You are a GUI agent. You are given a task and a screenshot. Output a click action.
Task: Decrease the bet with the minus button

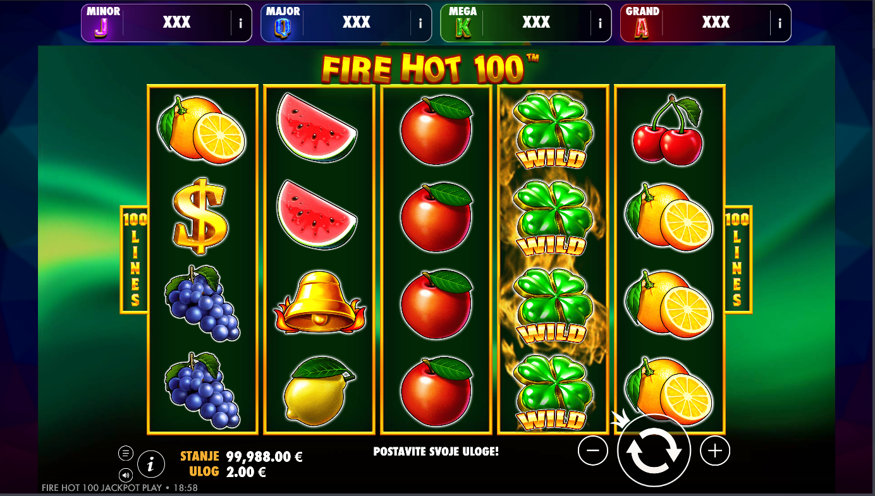click(592, 451)
